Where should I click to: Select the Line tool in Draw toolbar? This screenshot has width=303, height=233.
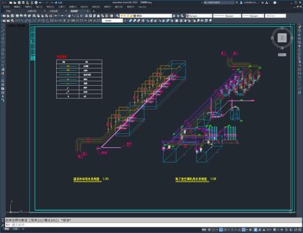coord(3,26)
